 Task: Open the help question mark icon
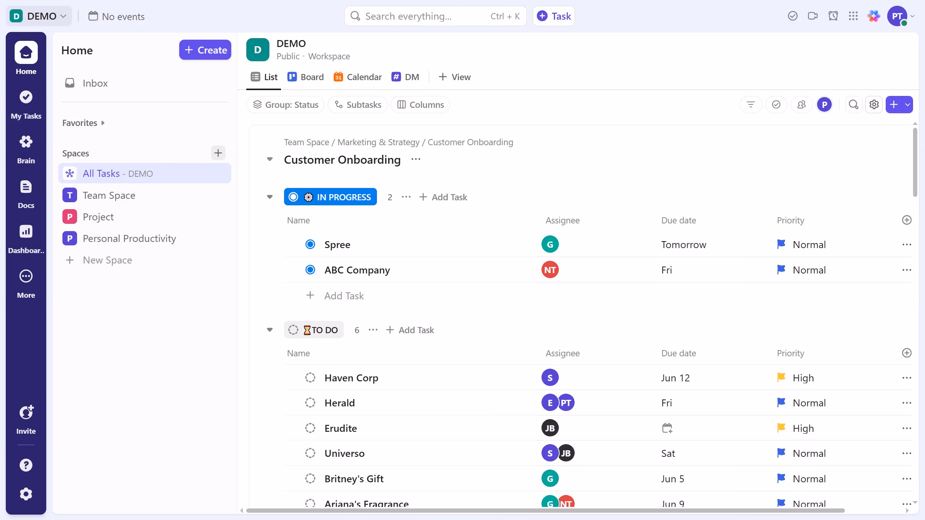click(26, 465)
